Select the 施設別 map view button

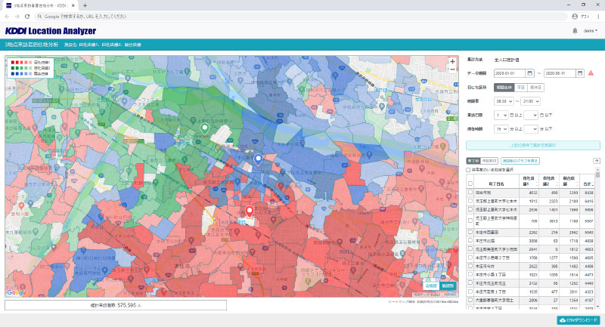click(448, 285)
